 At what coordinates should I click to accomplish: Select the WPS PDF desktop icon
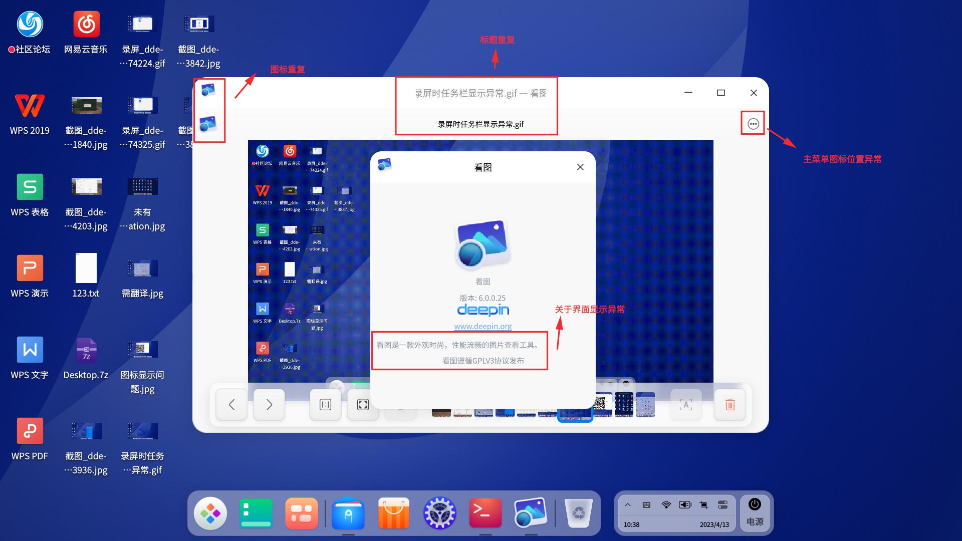click(30, 439)
